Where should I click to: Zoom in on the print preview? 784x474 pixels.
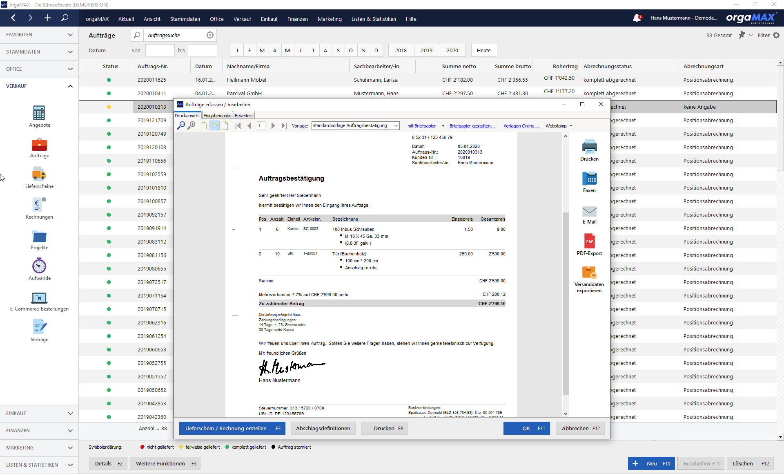tap(191, 125)
